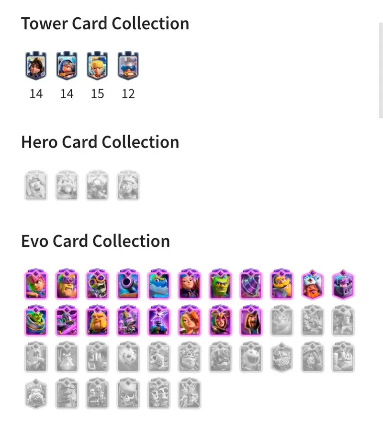This screenshot has width=383, height=439.
Task: Open the locked Royal Hogs evo card
Action: (x=343, y=357)
